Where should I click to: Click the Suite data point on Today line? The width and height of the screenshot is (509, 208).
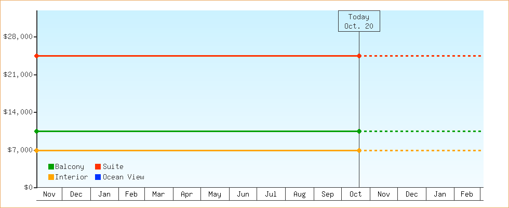pos(359,56)
